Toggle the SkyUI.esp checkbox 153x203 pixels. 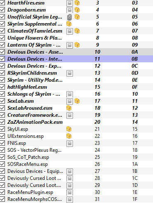[2, 129]
